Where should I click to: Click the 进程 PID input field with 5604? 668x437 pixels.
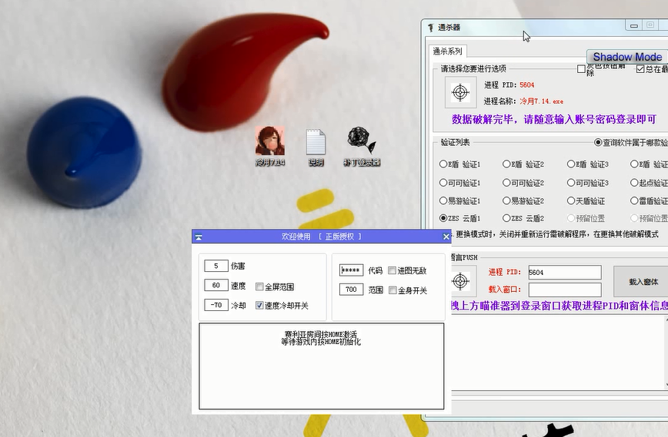pos(565,273)
